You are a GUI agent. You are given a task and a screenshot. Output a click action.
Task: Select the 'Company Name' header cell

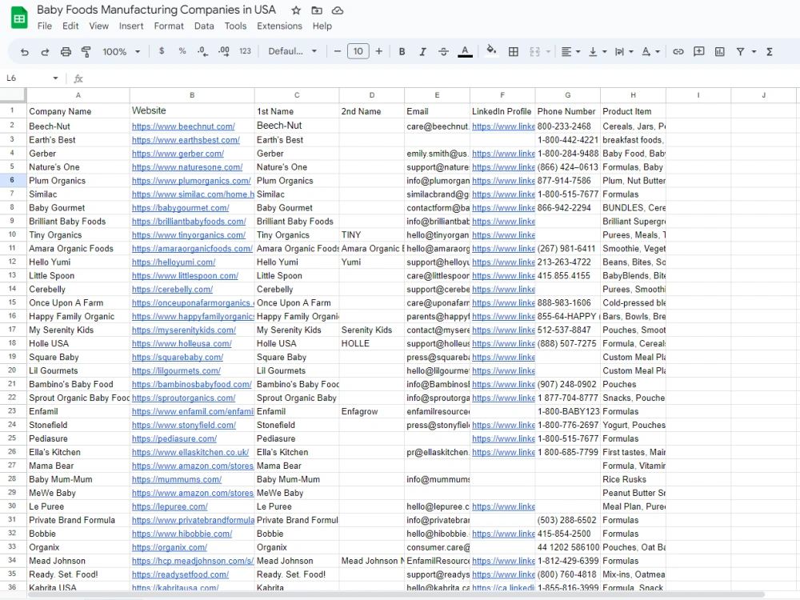point(78,111)
